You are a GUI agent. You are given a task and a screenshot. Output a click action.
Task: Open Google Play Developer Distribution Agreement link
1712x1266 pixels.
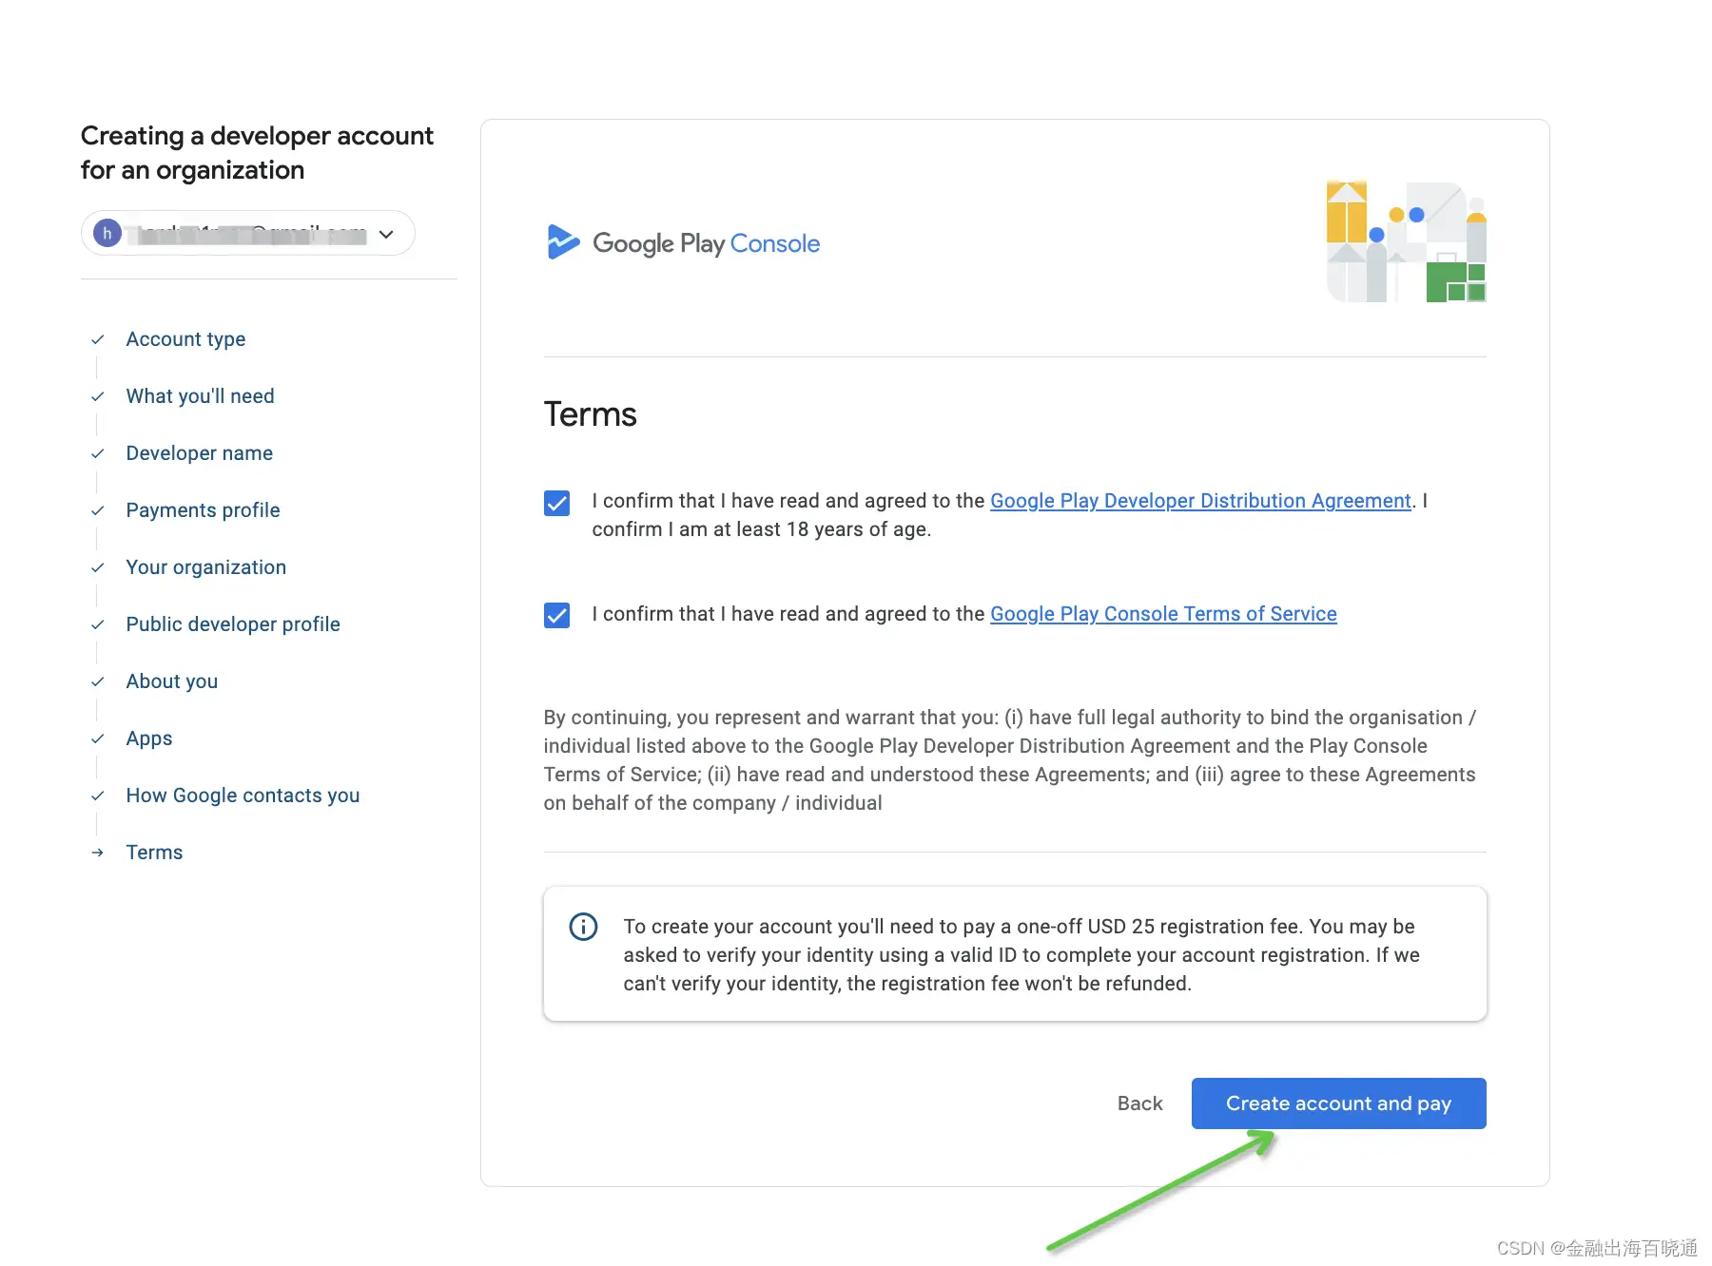[1199, 501]
